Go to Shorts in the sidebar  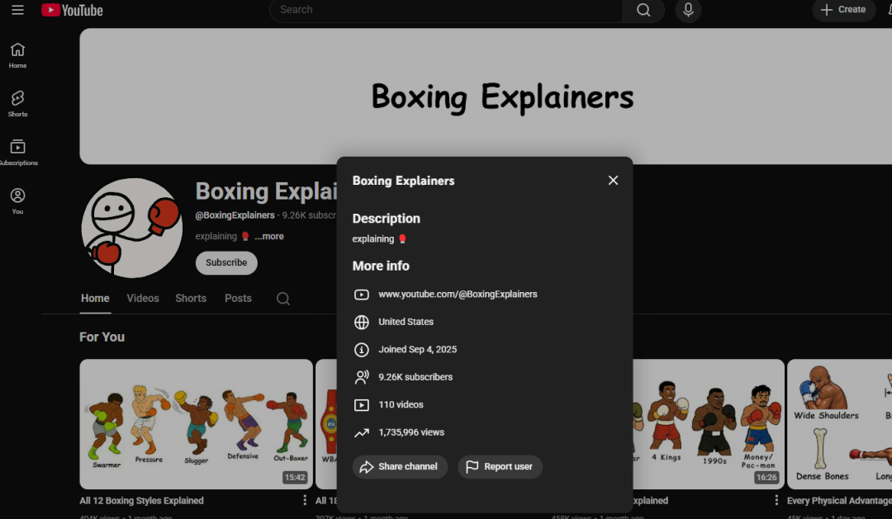coord(17,103)
